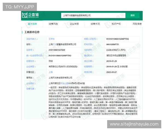
Task: Open the 风险信息 tab
Action: [137, 24]
